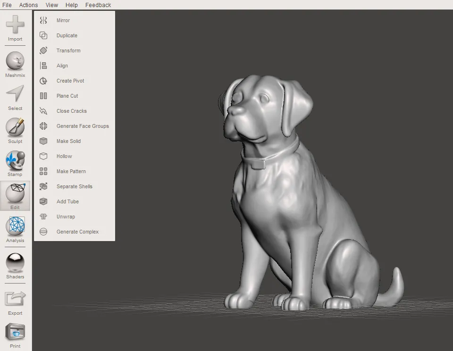Select the Make Solid label
Image resolution: width=453 pixels, height=351 pixels.
pyautogui.click(x=68, y=141)
